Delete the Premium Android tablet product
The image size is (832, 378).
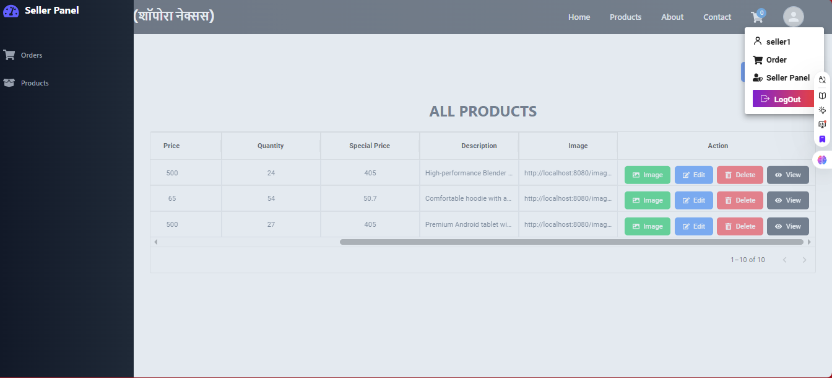coord(740,226)
